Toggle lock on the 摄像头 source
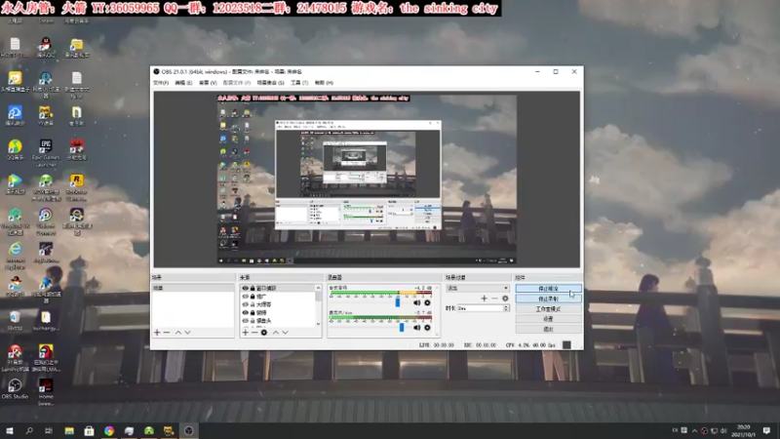 pyautogui.click(x=253, y=321)
